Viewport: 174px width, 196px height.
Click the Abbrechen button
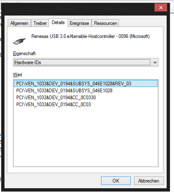pyautogui.click(x=149, y=181)
